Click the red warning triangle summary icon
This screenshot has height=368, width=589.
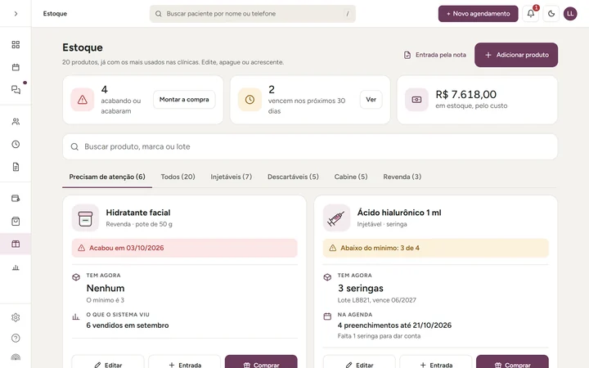click(83, 100)
